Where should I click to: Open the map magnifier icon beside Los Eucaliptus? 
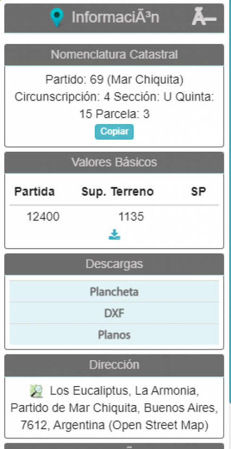pyautogui.click(x=37, y=391)
